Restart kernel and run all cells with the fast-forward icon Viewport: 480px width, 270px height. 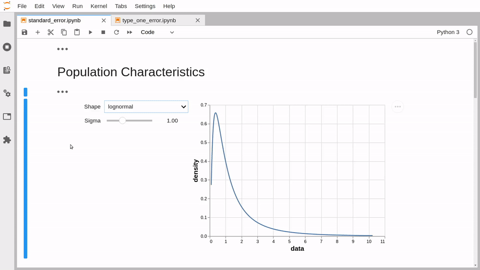pos(130,32)
